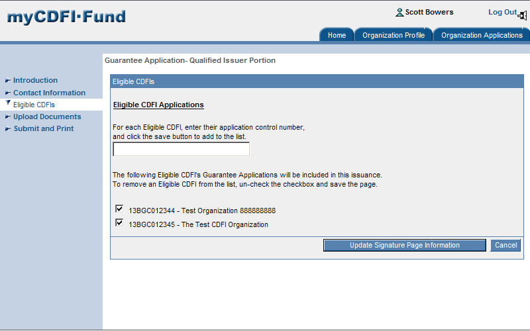Click the arrow icon beside Upload Documents
Viewport: 530px width, 331px height.
pyautogui.click(x=8, y=117)
